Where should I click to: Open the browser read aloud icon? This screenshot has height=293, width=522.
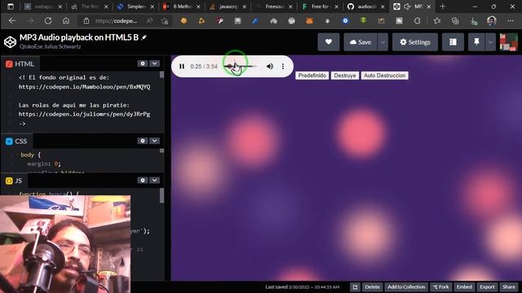coord(150,21)
